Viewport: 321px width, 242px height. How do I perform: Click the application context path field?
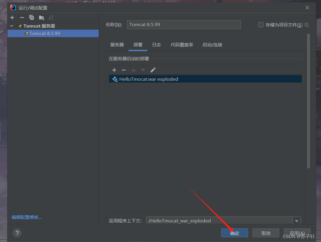point(219,221)
